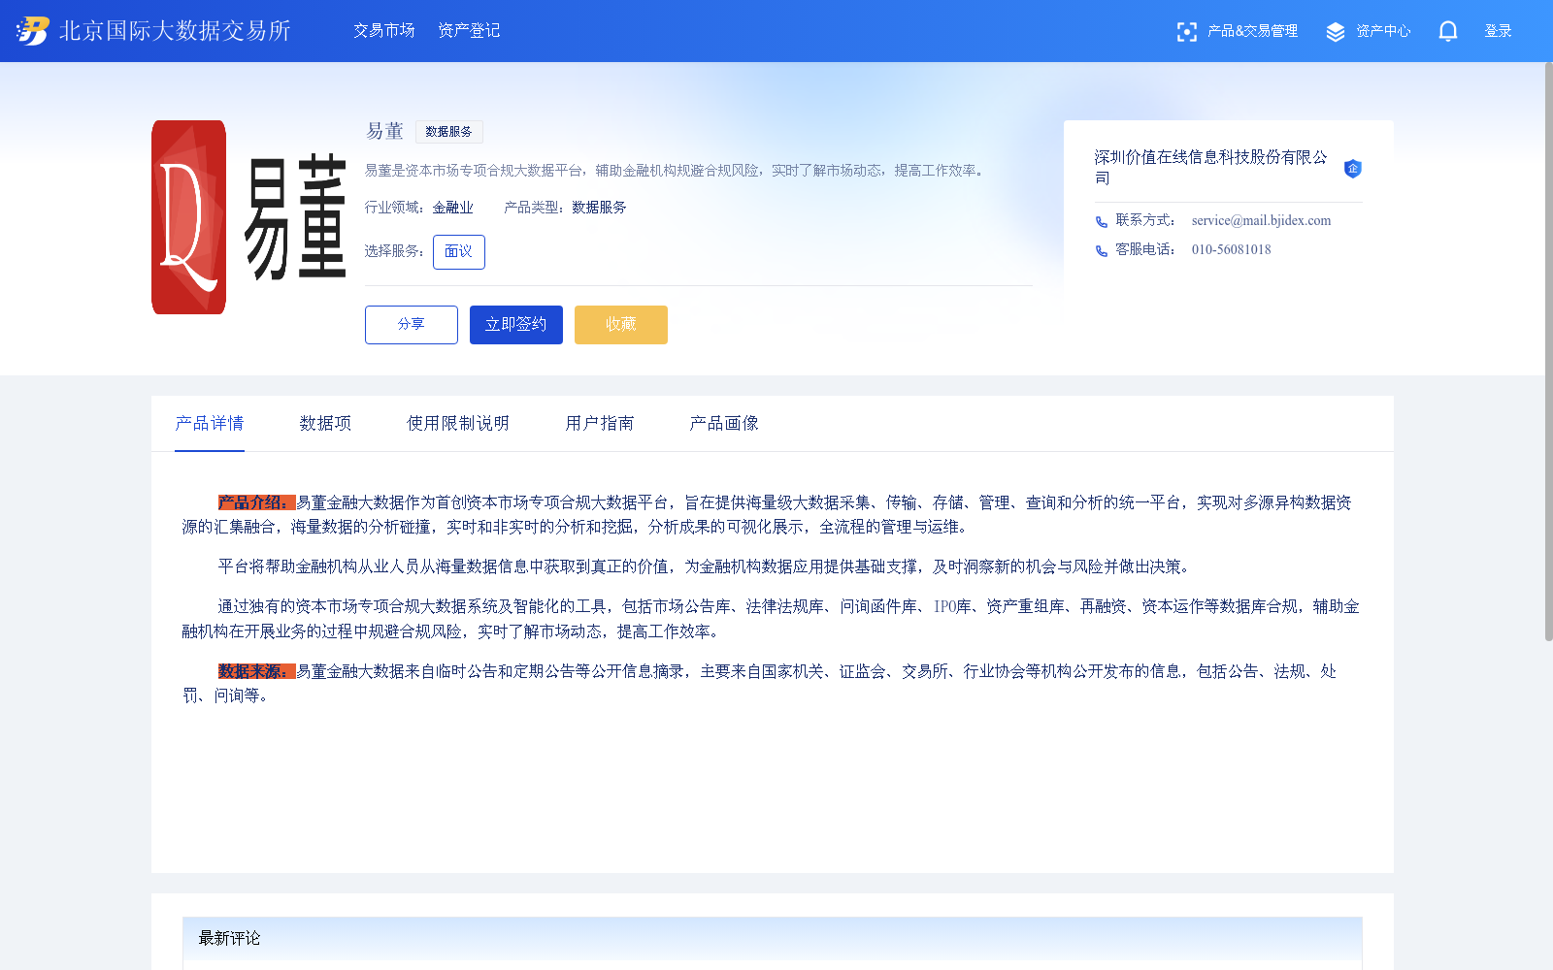1553x970 pixels.
Task: Click the 易董 product logo image
Action: 248,217
